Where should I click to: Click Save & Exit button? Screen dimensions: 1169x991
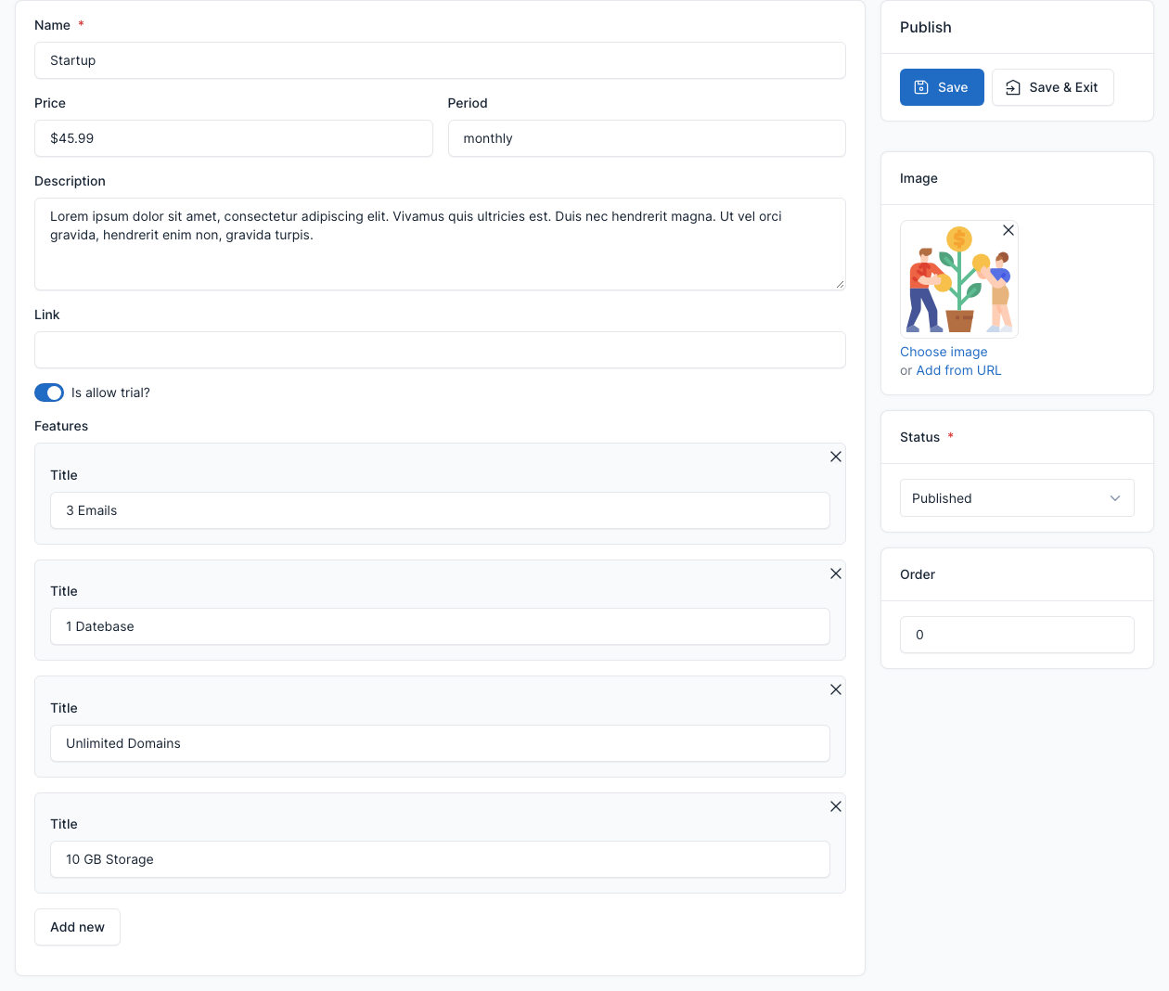(x=1053, y=87)
